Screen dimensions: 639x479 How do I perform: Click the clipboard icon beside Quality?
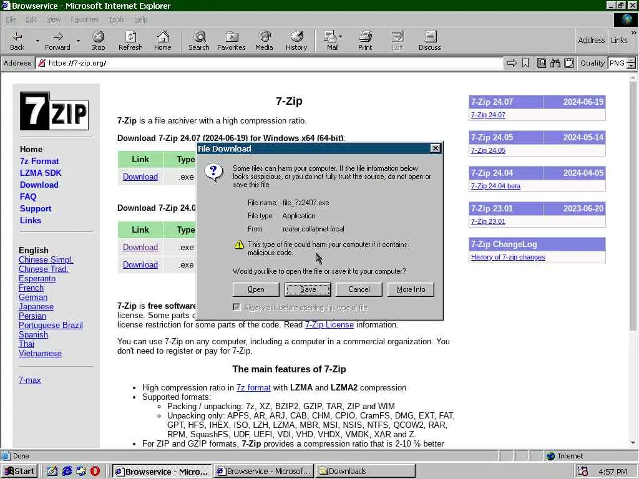point(569,63)
